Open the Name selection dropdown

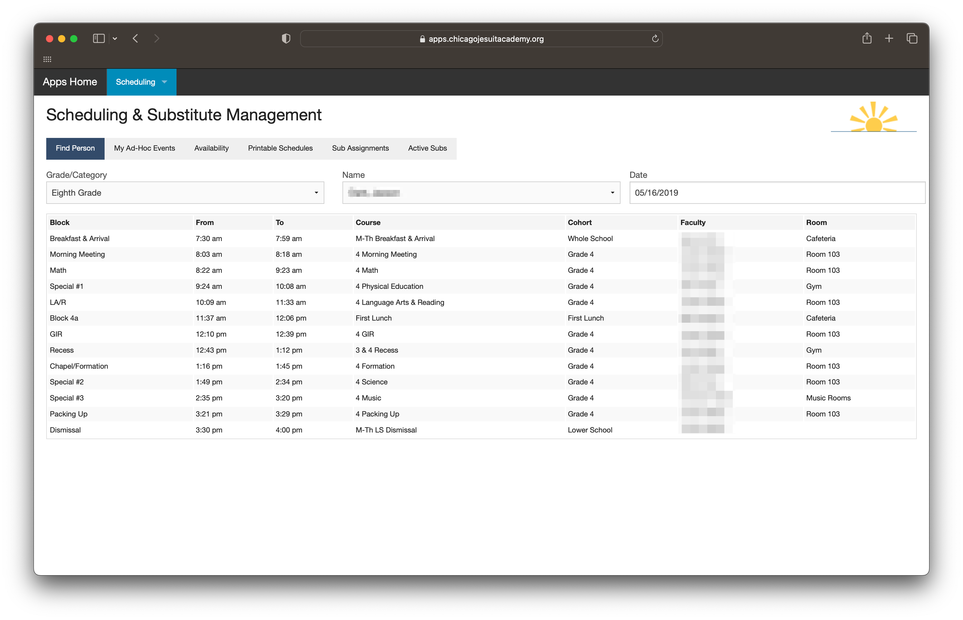point(481,193)
